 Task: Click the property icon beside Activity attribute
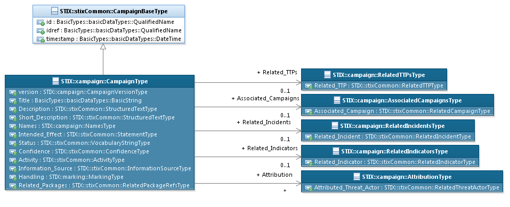(x=13, y=160)
